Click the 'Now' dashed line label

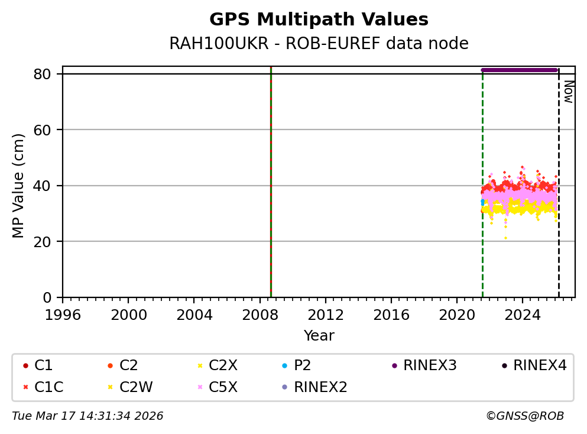coord(568,92)
